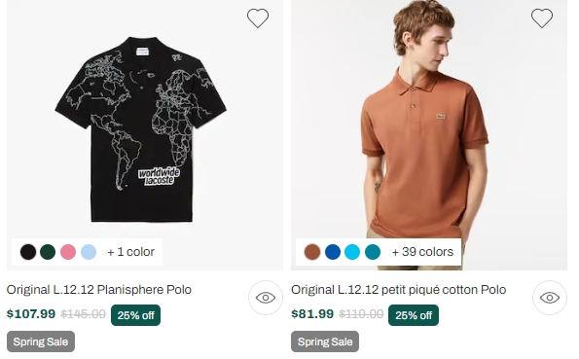Expand '+ 39 colors' options
The width and height of the screenshot is (579, 359).
click(422, 252)
